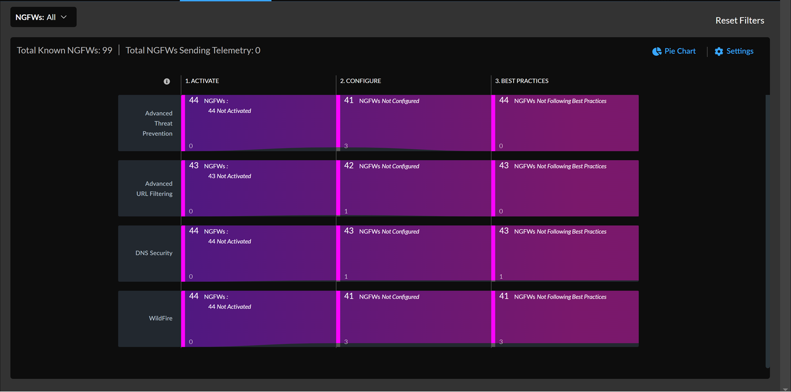The image size is (791, 392).
Task: Select the Advanced URL Filtering row label
Action: pyautogui.click(x=155, y=189)
